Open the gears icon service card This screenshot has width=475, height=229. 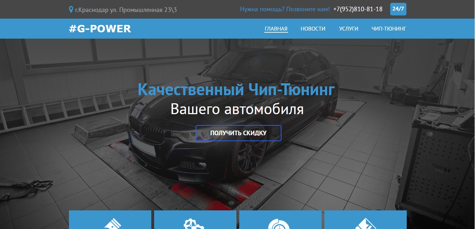(x=195, y=220)
